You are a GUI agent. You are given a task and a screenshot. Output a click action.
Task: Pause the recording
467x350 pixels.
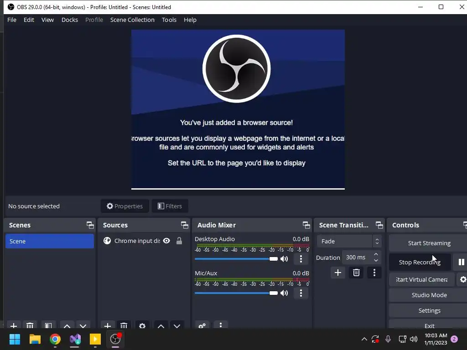click(461, 262)
